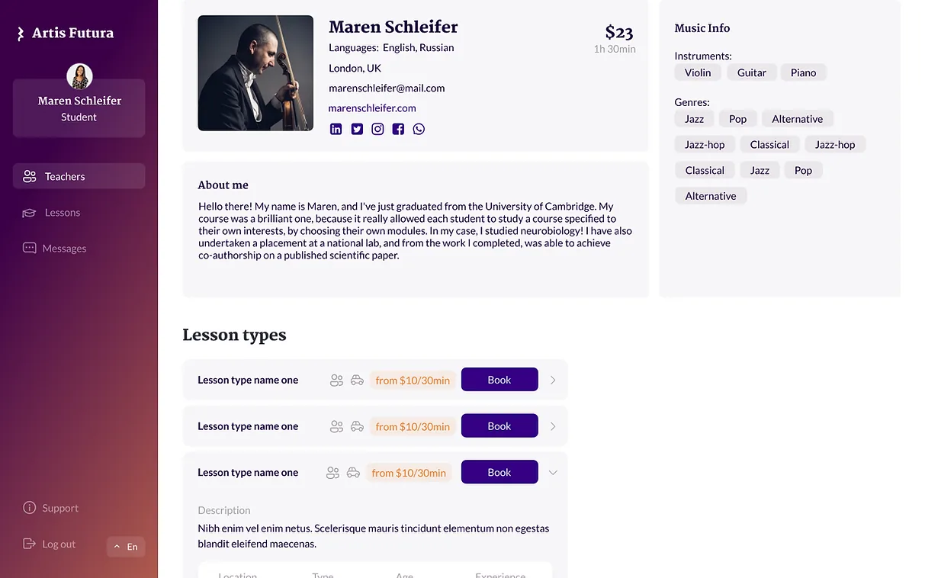925x578 pixels.
Task: Open the Instagram profile icon
Action: pos(377,129)
